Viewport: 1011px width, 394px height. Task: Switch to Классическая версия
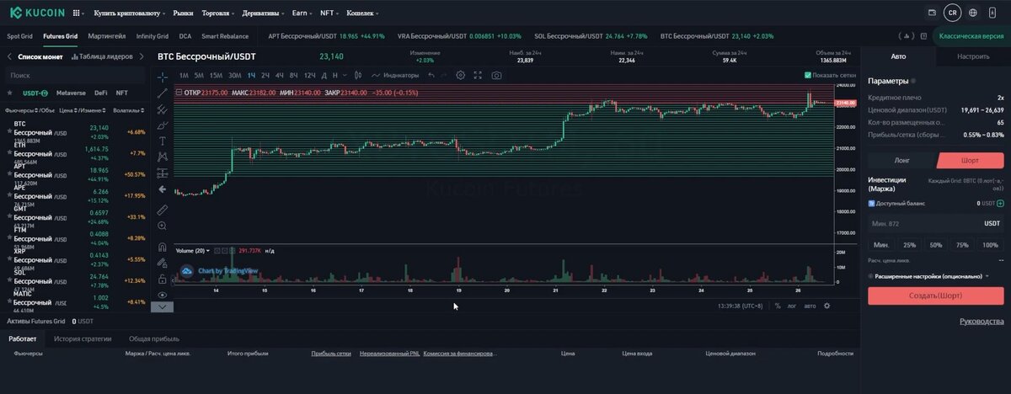[x=973, y=37]
